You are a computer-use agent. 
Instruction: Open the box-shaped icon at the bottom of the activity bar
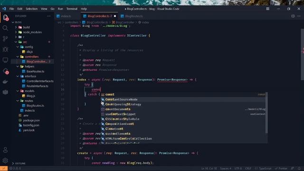(x=5, y=92)
